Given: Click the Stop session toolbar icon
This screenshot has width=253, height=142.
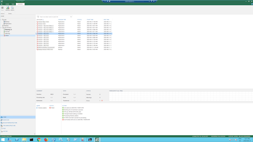Looking at the screenshot, I should coord(2,9).
